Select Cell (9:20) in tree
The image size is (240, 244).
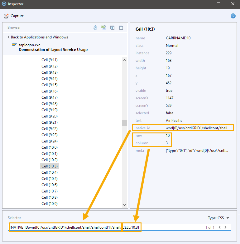coord(50,116)
